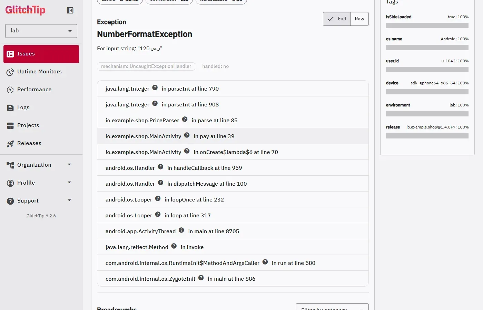Open the lab organization dropdown
Image resolution: width=483 pixels, height=310 pixels.
tap(41, 31)
